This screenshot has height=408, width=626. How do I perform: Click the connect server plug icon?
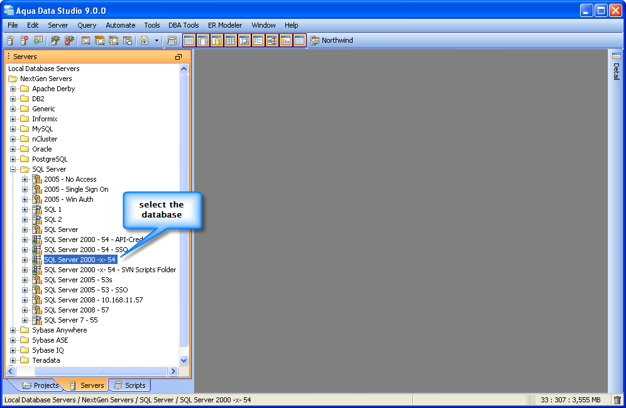click(55, 40)
